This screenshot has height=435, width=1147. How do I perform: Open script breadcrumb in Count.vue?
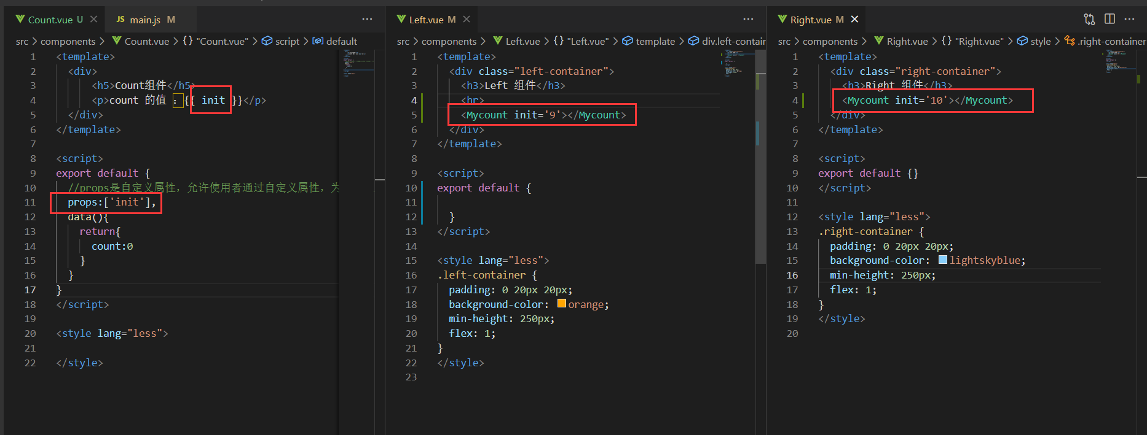(281, 42)
